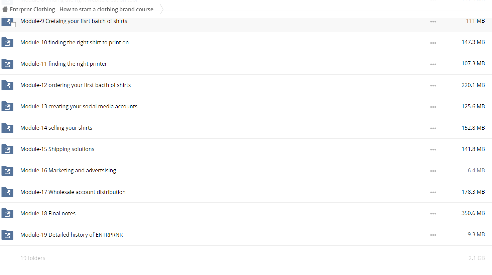Open Module-13 creating your social media accounts
The height and width of the screenshot is (275, 492).
[x=79, y=106]
